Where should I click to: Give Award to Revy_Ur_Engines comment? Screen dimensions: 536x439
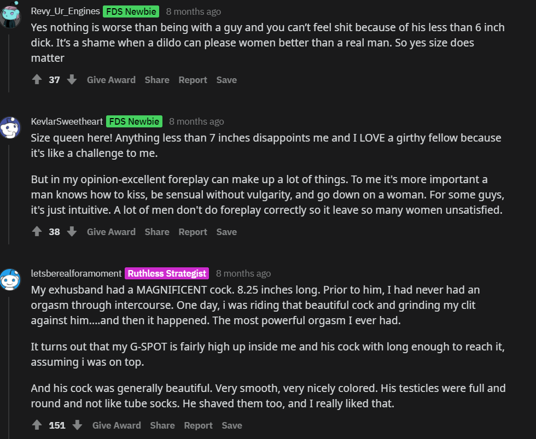pos(111,80)
